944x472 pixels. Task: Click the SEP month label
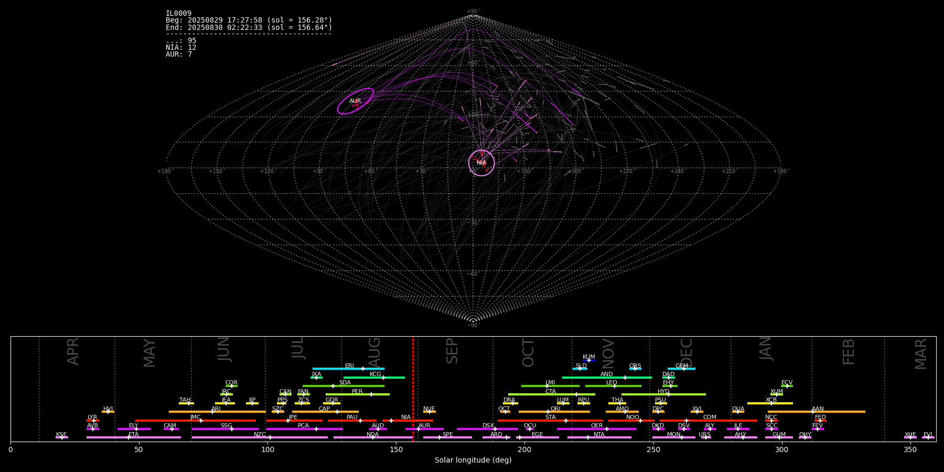[452, 351]
